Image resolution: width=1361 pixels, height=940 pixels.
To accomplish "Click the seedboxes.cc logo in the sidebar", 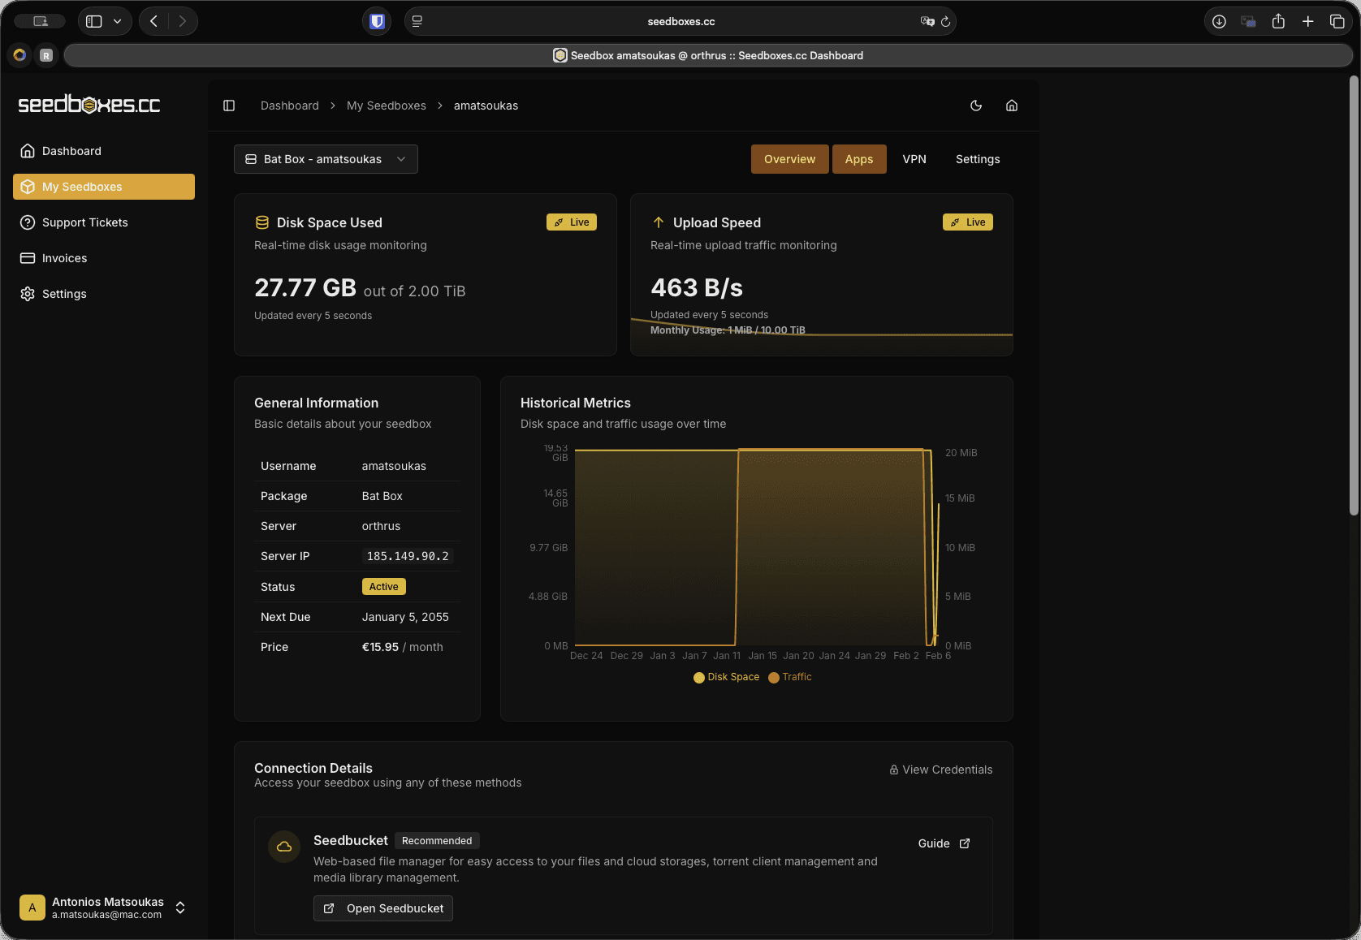I will pyautogui.click(x=89, y=105).
